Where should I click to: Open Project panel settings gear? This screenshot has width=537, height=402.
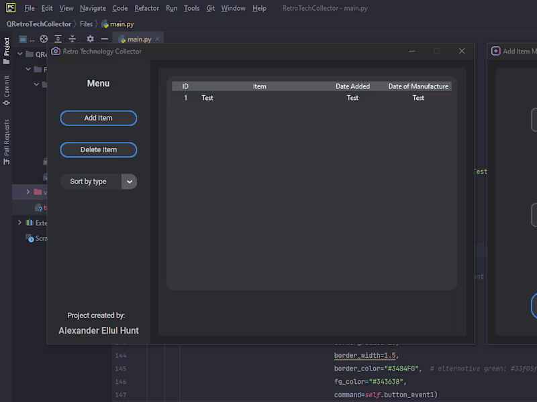pos(90,39)
